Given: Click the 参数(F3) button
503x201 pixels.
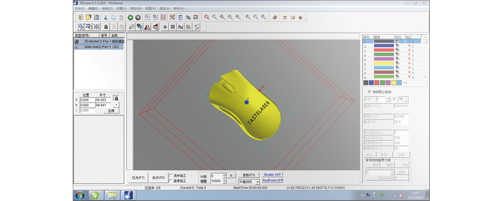Looking at the screenshot, I should pos(249,175).
